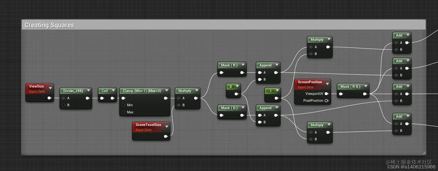Click the Creating Squares comment header
The width and height of the screenshot is (438, 171).
(49, 25)
